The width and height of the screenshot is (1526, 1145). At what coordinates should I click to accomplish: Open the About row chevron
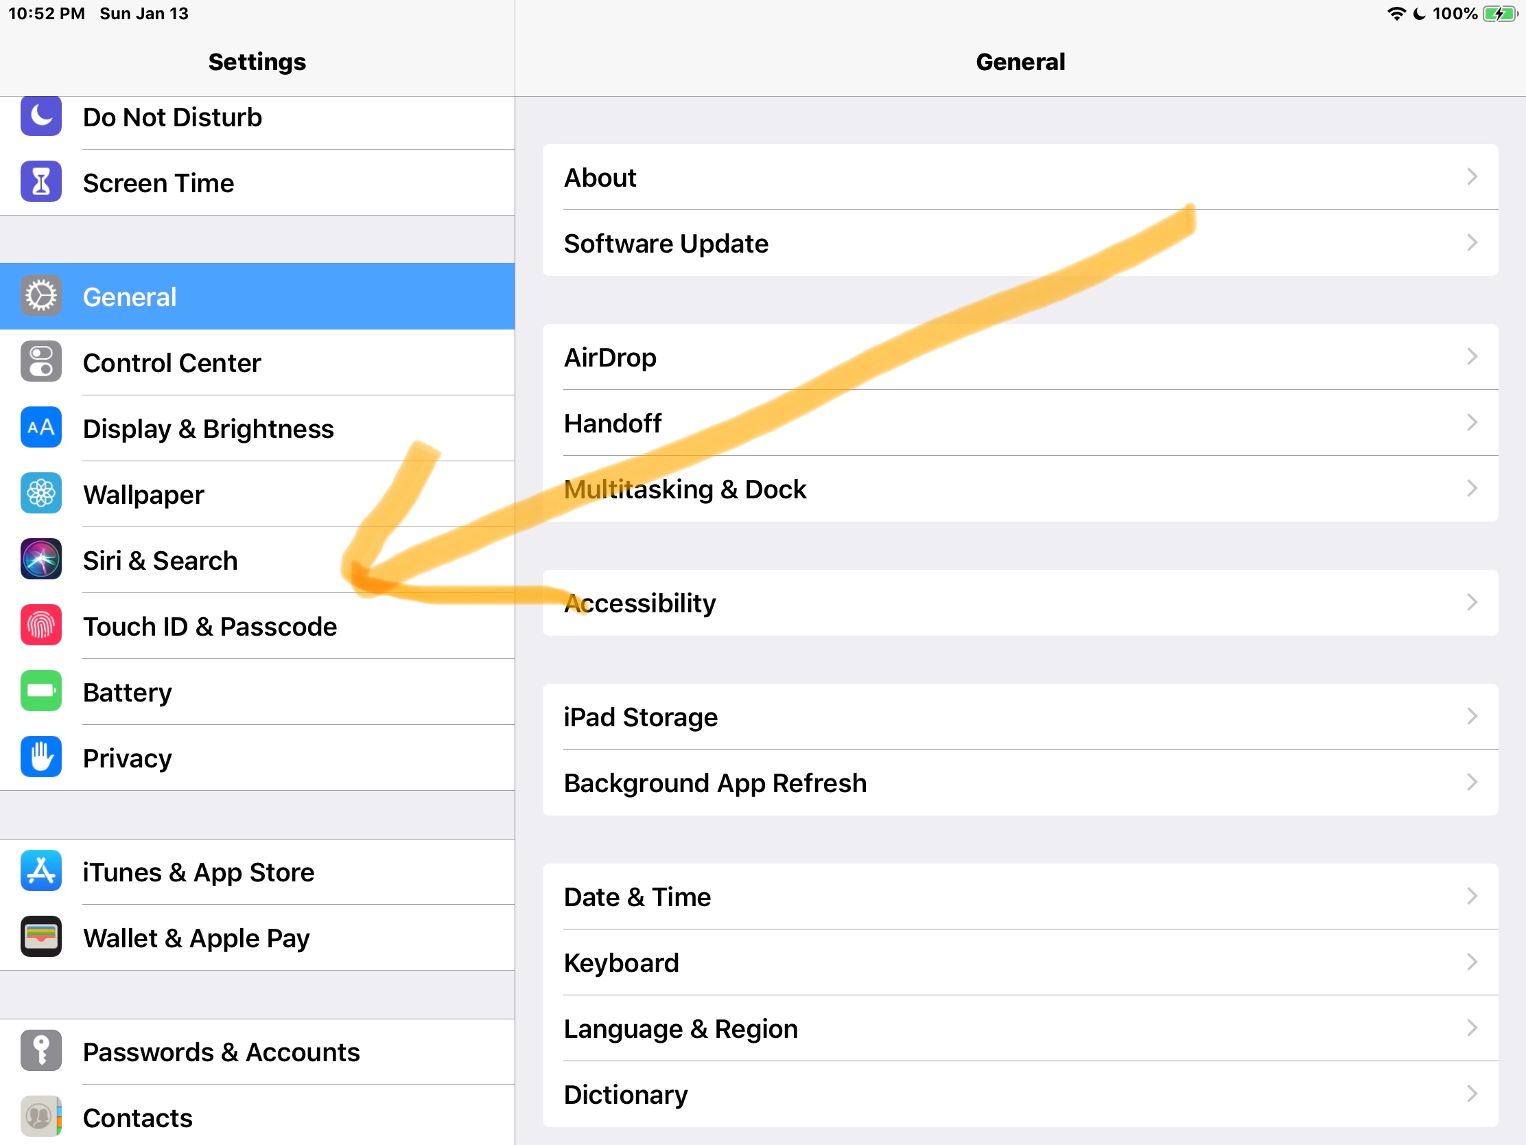[1472, 177]
